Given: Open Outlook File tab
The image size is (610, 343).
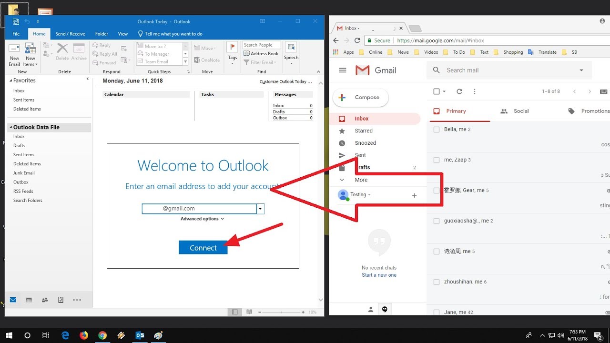Looking at the screenshot, I should tap(16, 34).
